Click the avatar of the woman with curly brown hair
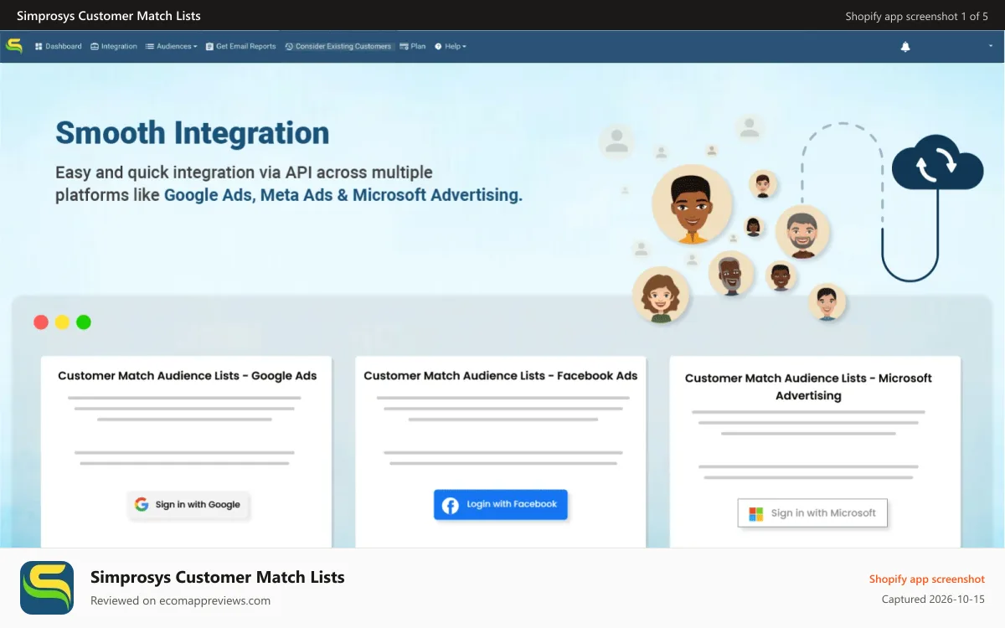 point(661,295)
